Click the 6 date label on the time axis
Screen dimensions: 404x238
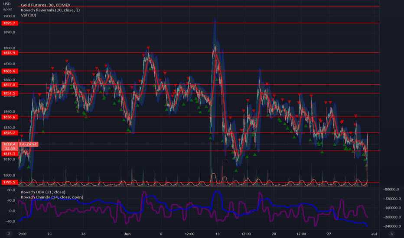click(161, 234)
